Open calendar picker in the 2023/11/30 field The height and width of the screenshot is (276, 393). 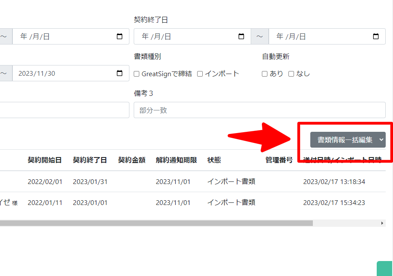coord(120,73)
